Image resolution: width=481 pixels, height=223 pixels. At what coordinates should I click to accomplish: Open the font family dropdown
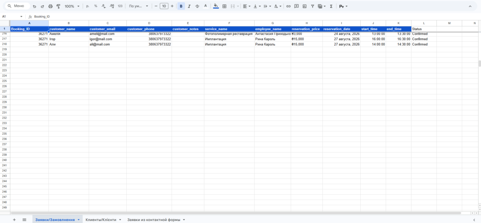[x=139, y=6]
